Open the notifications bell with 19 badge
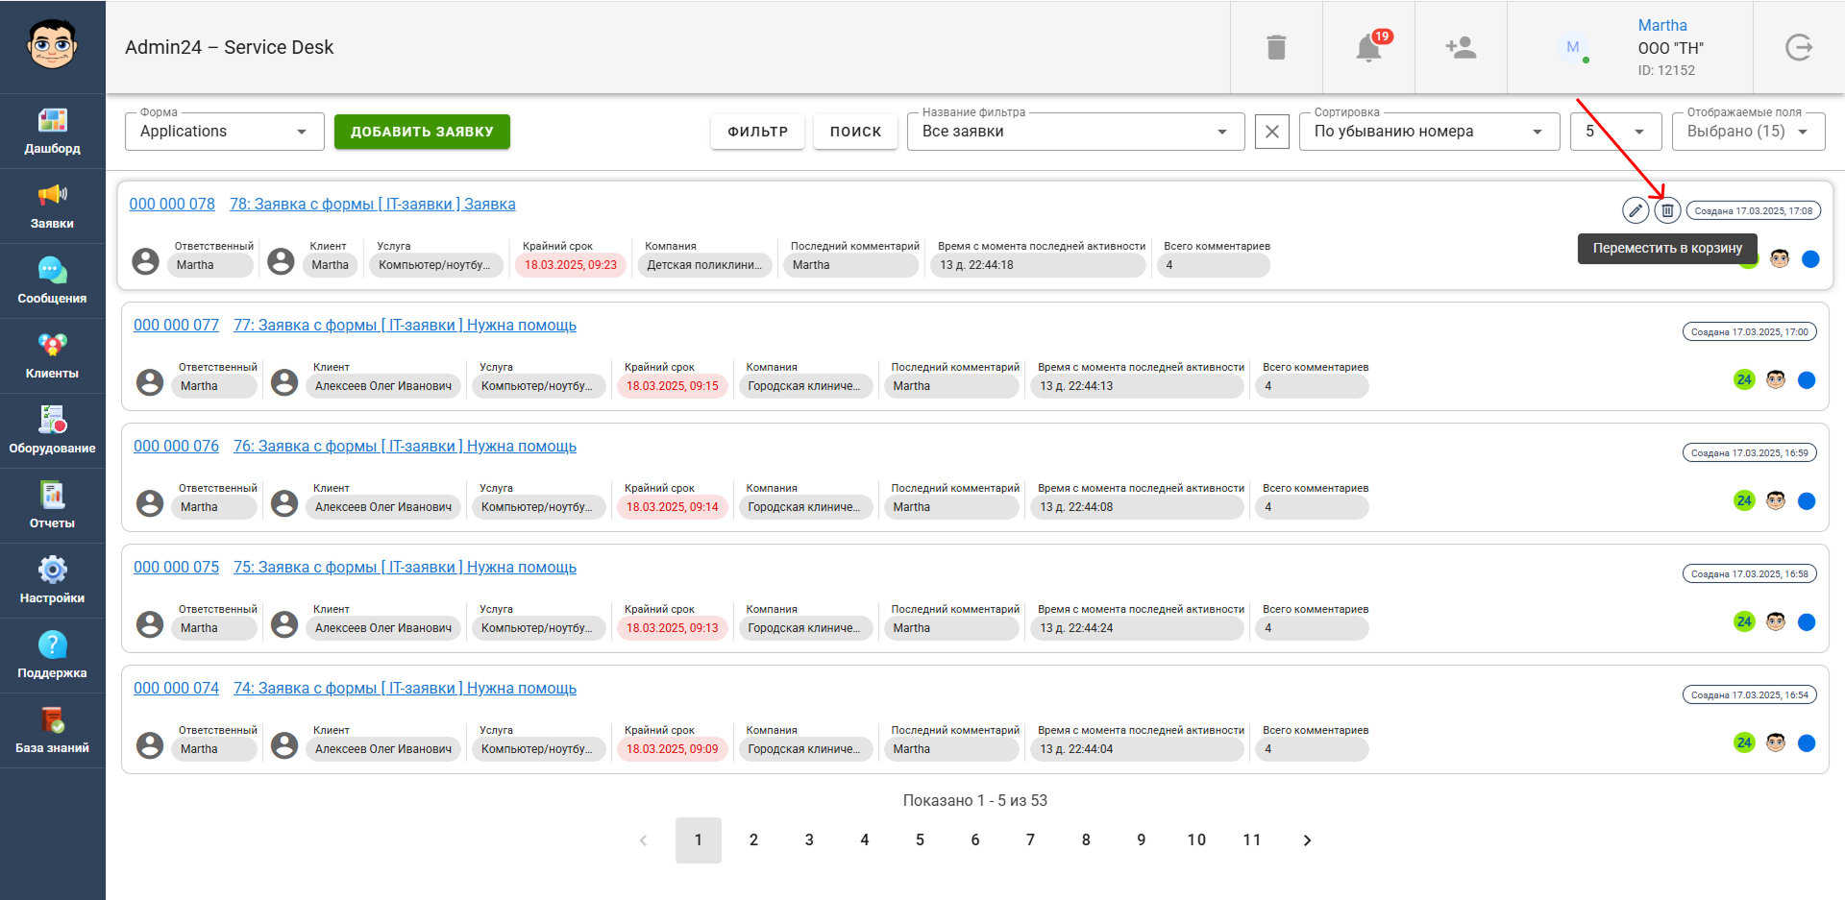 1368,47
